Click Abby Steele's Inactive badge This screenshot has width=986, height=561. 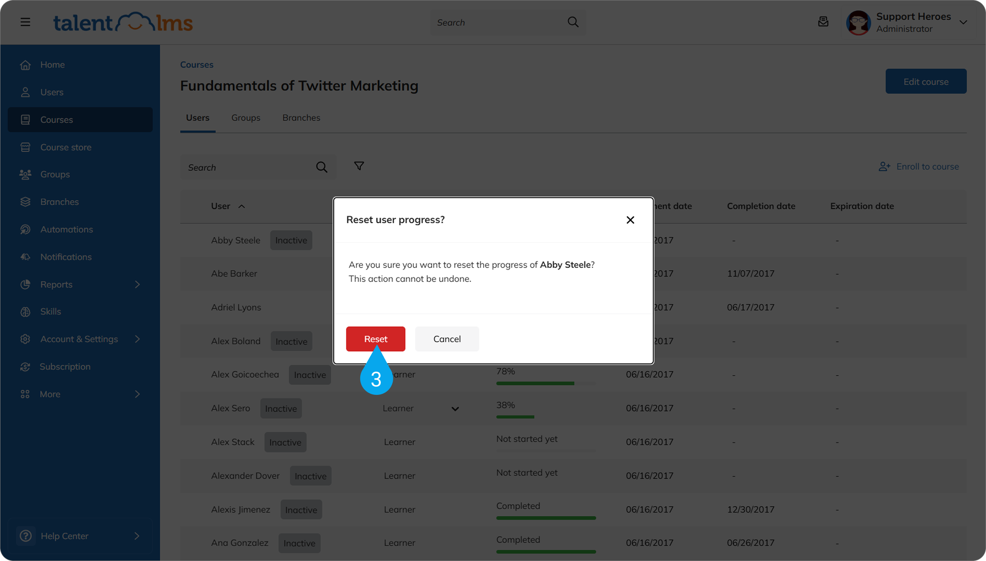pyautogui.click(x=291, y=240)
